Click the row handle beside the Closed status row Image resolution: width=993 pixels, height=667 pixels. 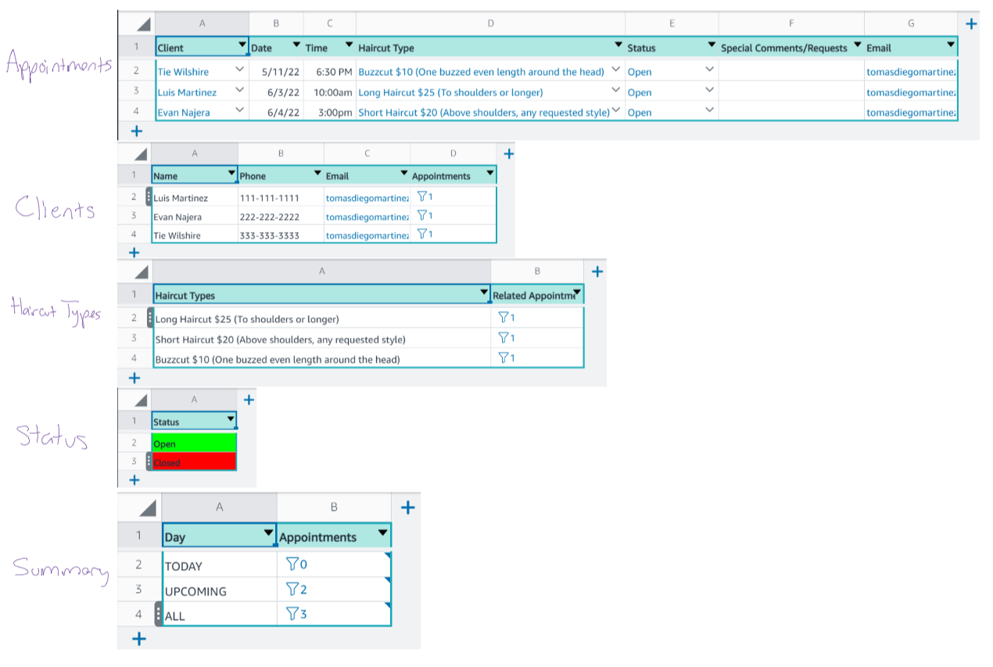(x=149, y=462)
